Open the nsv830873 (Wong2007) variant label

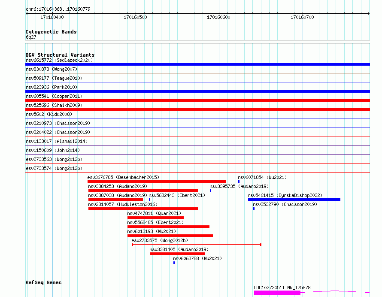tap(52, 69)
